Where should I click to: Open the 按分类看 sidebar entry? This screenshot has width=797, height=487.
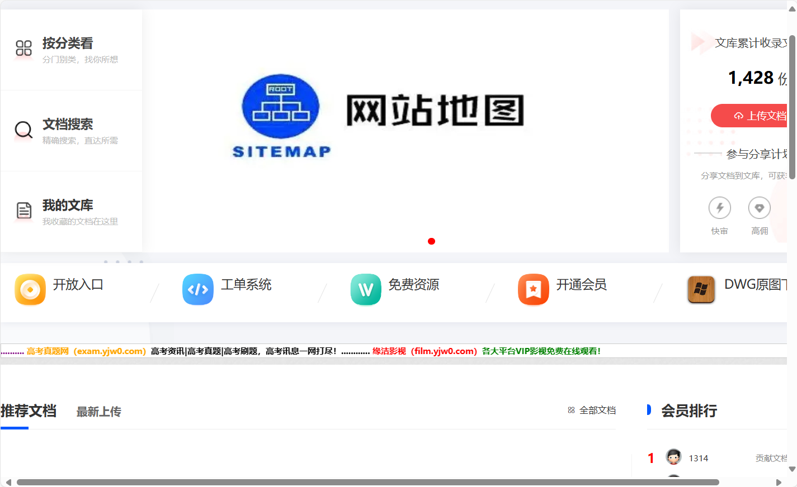[x=71, y=50]
